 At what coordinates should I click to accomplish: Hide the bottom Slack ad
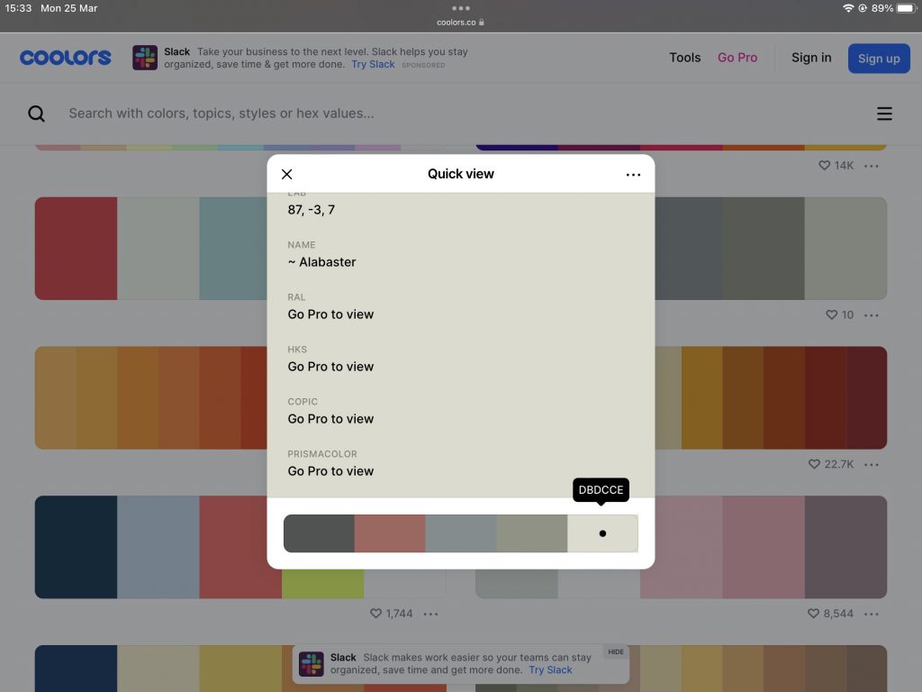click(x=616, y=652)
